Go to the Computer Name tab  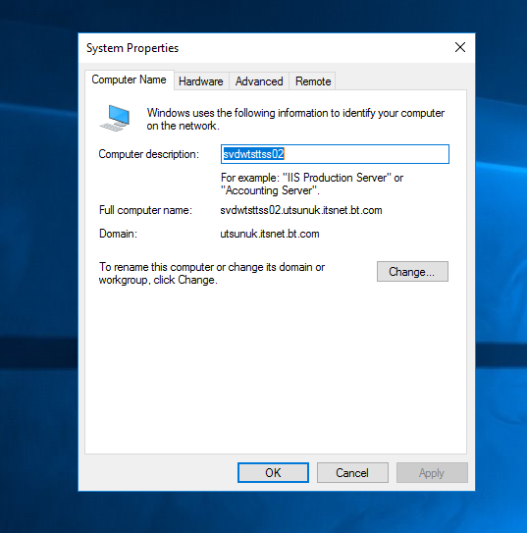tap(130, 80)
